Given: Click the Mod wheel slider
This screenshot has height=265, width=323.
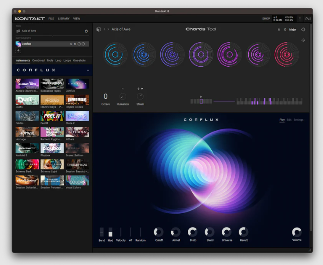Looking at the screenshot, I should [110, 232].
